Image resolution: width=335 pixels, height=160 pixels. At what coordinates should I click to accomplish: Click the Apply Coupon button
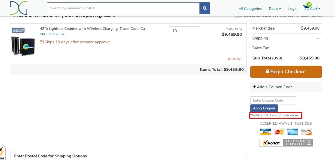[x=264, y=108]
